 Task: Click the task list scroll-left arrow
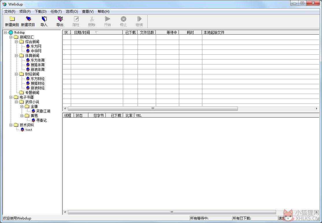[x=65, y=108]
